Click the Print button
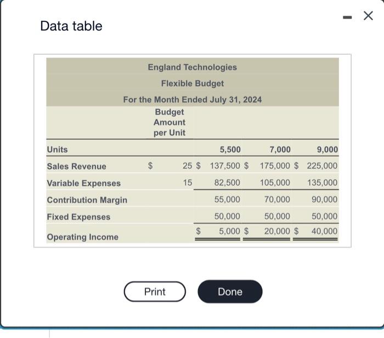384x338 pixels. pos(154,291)
